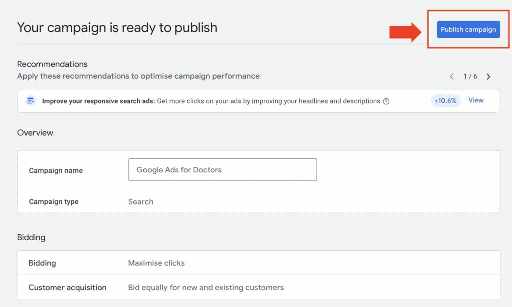The image size is (512, 307).
Task: Click the Bidding section heading above the table
Action: pos(31,238)
